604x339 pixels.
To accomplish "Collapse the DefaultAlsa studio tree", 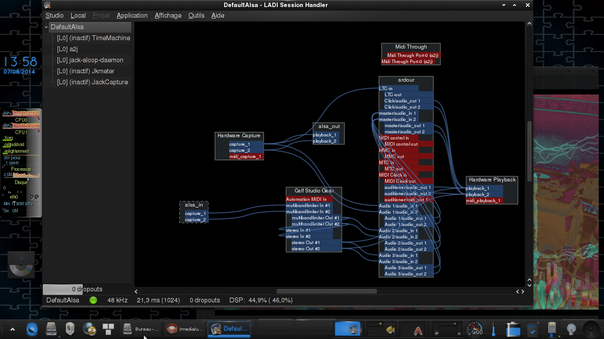I will (46, 27).
